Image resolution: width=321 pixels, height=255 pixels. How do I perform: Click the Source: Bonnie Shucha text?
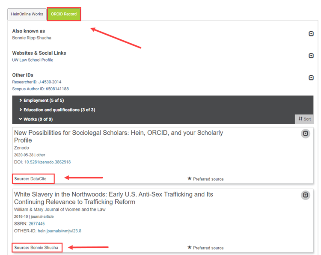36,248
